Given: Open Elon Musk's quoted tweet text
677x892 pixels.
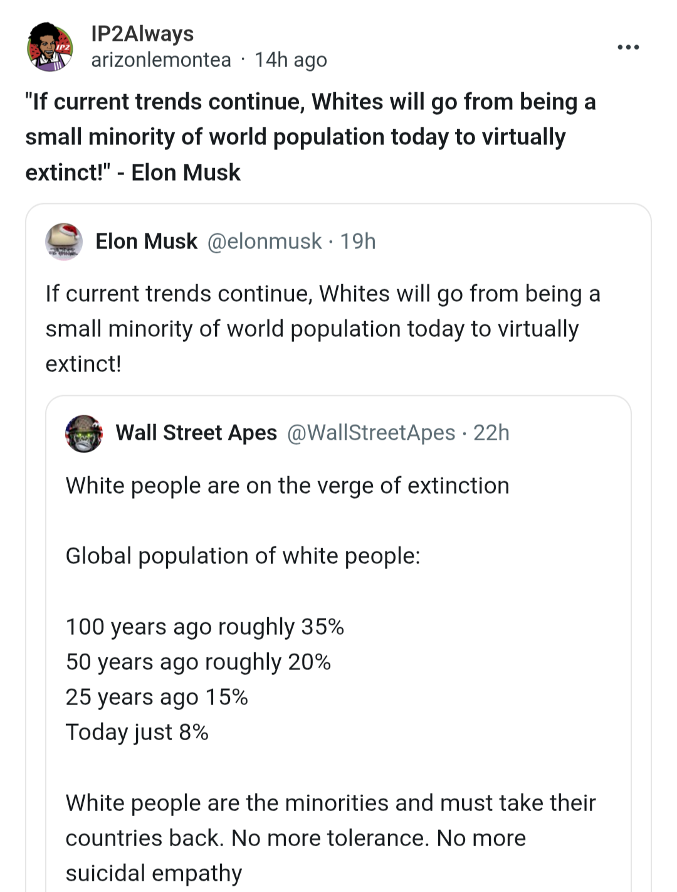Looking at the screenshot, I should point(323,329).
